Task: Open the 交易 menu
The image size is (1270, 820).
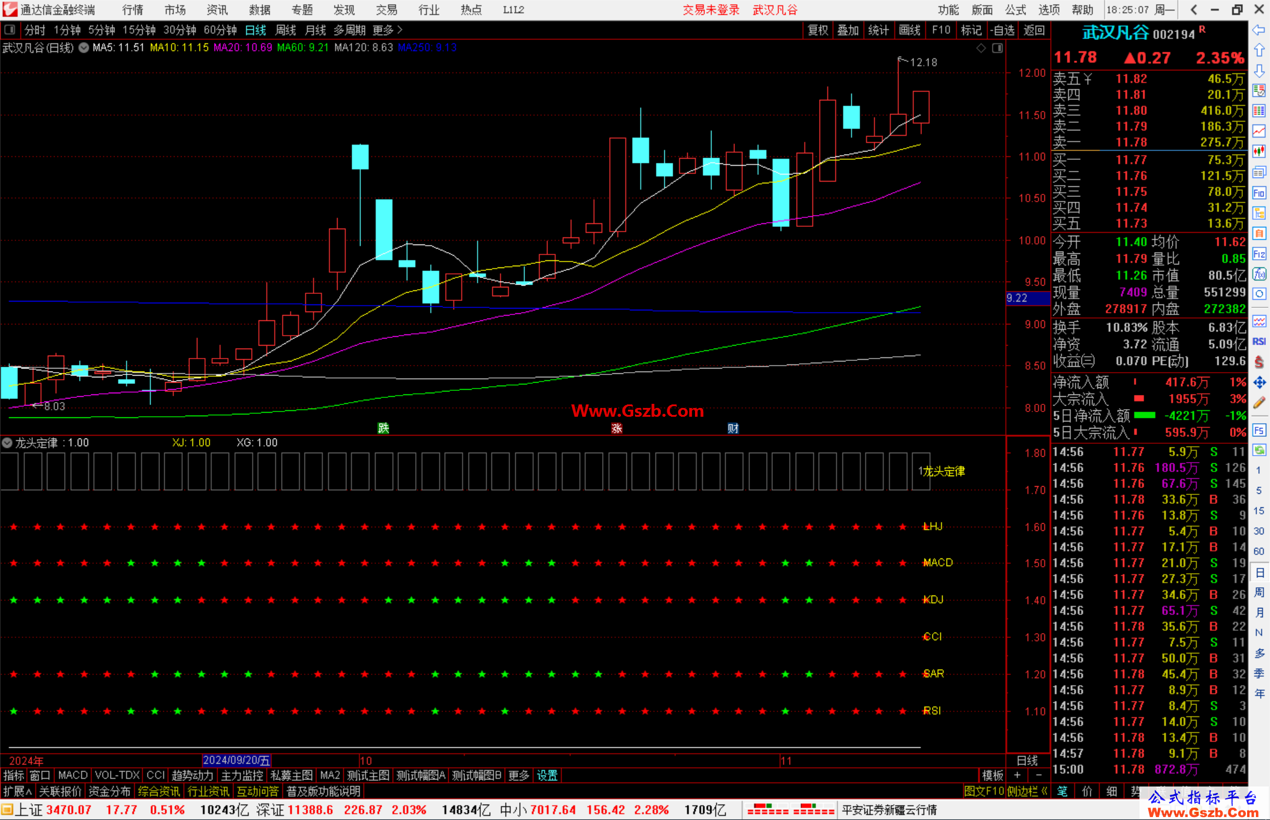Action: pos(387,10)
